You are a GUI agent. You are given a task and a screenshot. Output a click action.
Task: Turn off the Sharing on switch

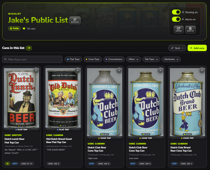pos(176,12)
